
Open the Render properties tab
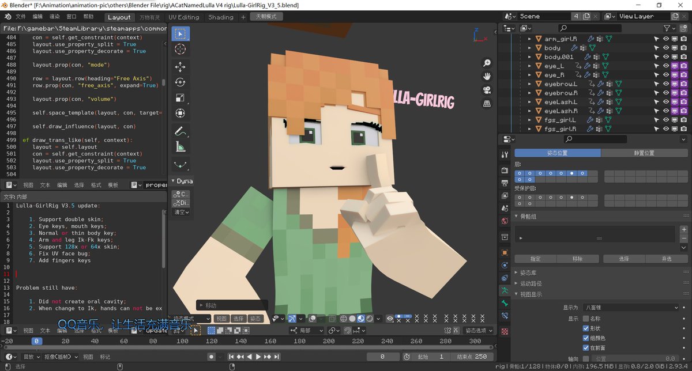pyautogui.click(x=505, y=171)
